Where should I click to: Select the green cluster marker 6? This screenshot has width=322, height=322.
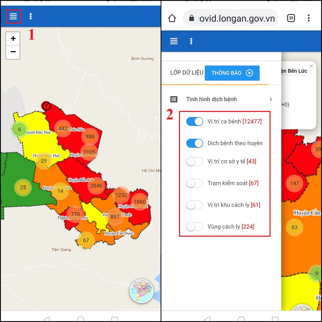[20, 129]
